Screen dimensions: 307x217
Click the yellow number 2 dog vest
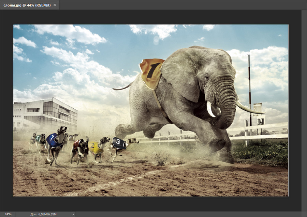[95, 147]
